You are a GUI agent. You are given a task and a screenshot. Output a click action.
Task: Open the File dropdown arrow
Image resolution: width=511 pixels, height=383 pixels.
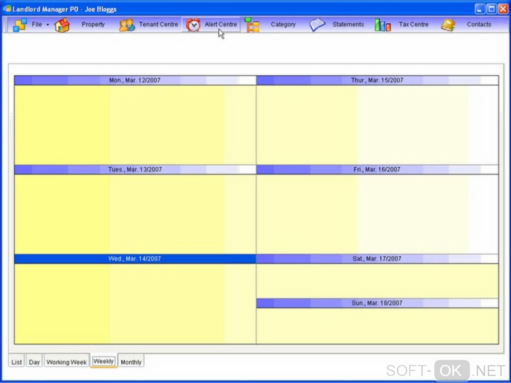(x=48, y=25)
